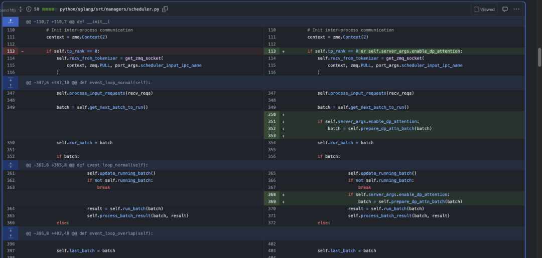Select added line number 113 on right
Viewport: 542px width, 258px height.
(272, 51)
